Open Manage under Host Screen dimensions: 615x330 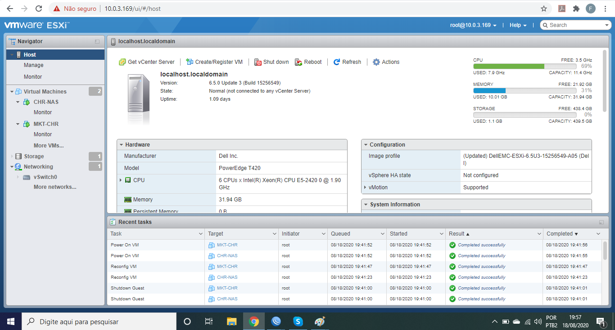[x=34, y=65]
